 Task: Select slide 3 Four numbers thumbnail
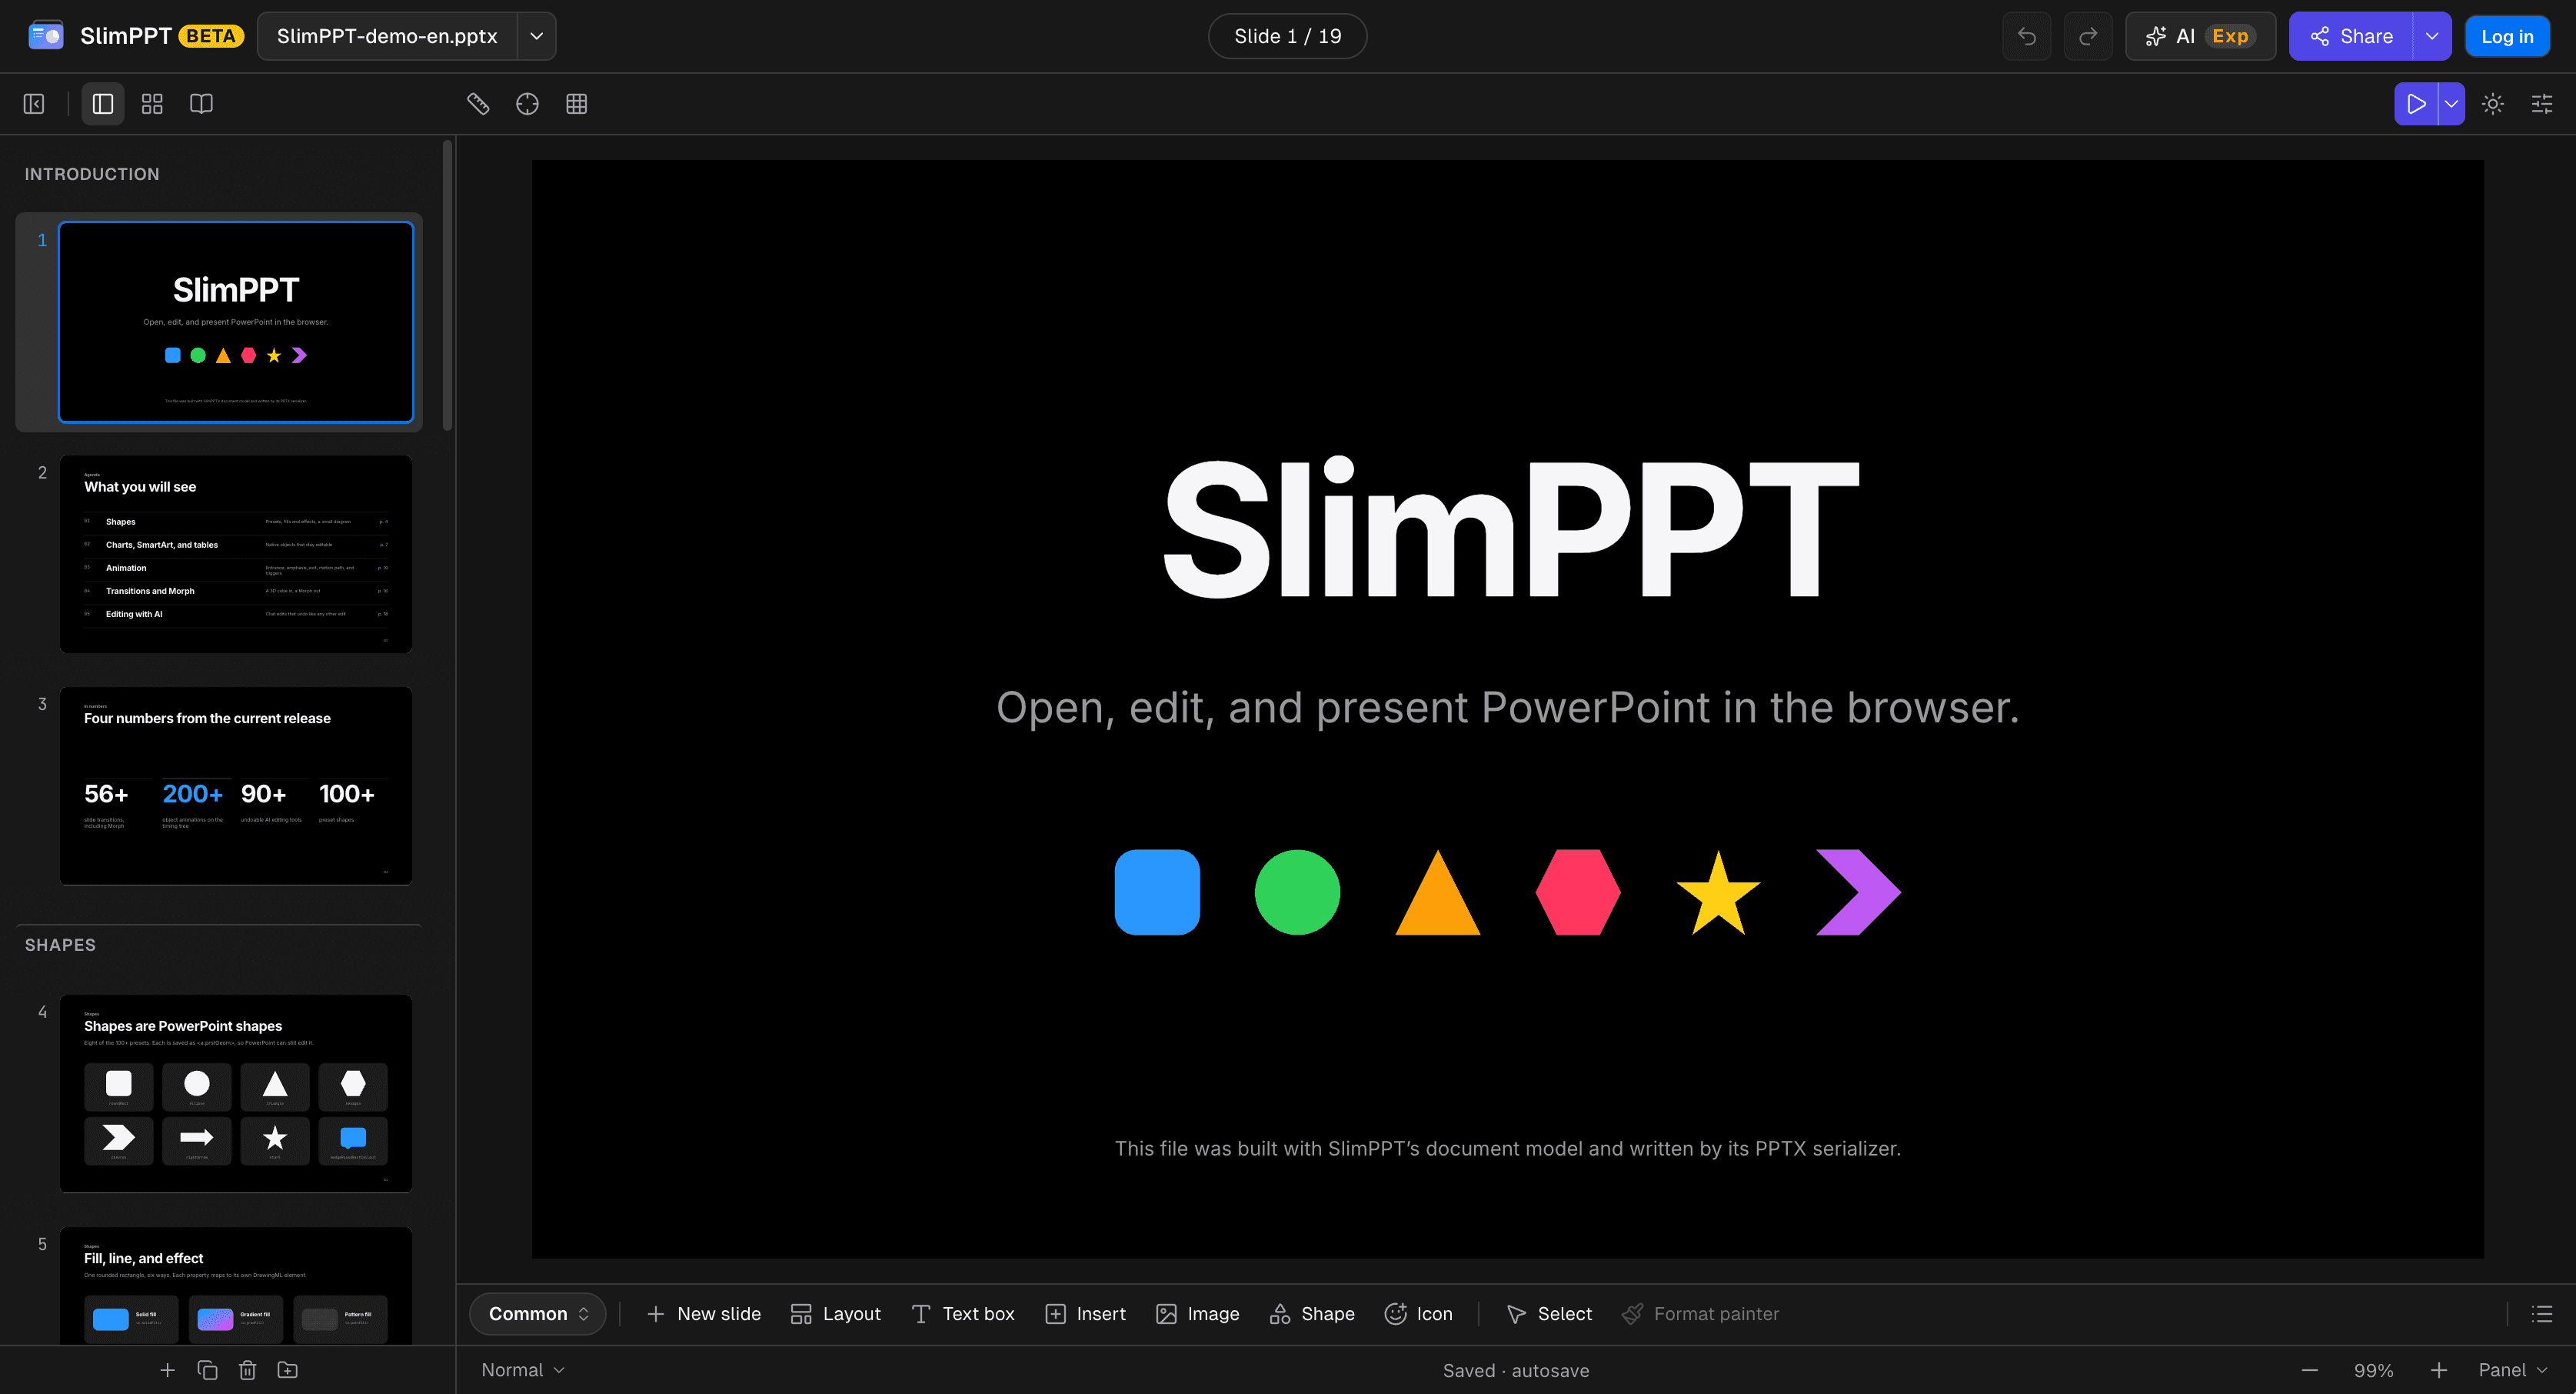click(x=236, y=785)
